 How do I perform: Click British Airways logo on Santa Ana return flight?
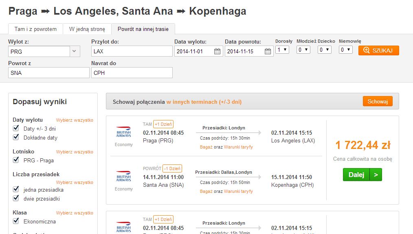tap(123, 176)
